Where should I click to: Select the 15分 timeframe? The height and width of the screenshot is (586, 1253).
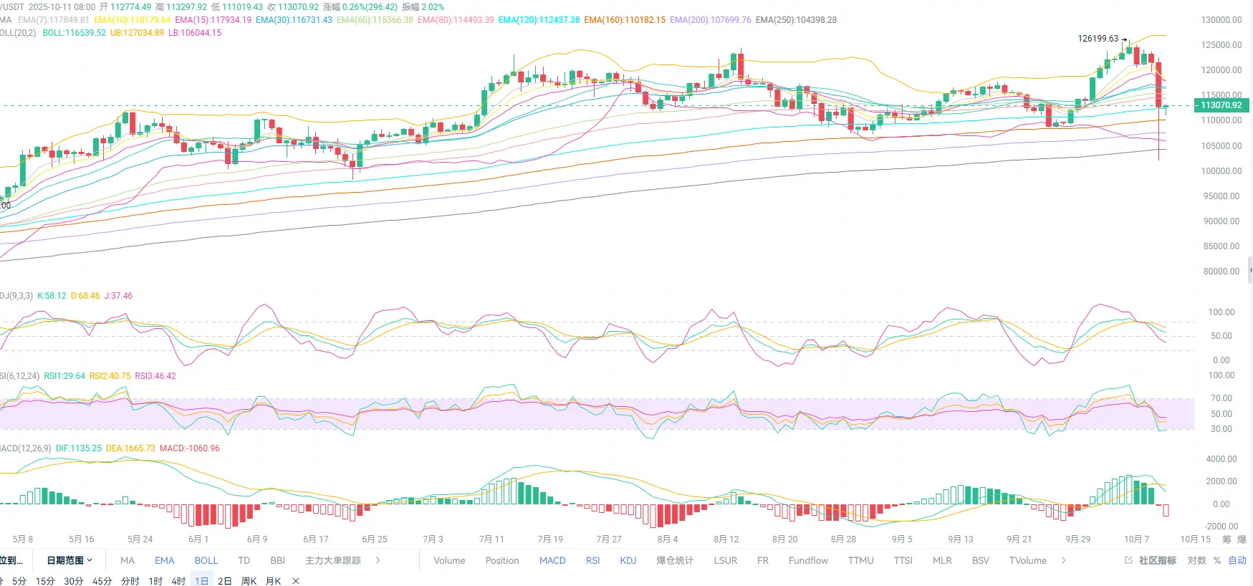pos(45,581)
